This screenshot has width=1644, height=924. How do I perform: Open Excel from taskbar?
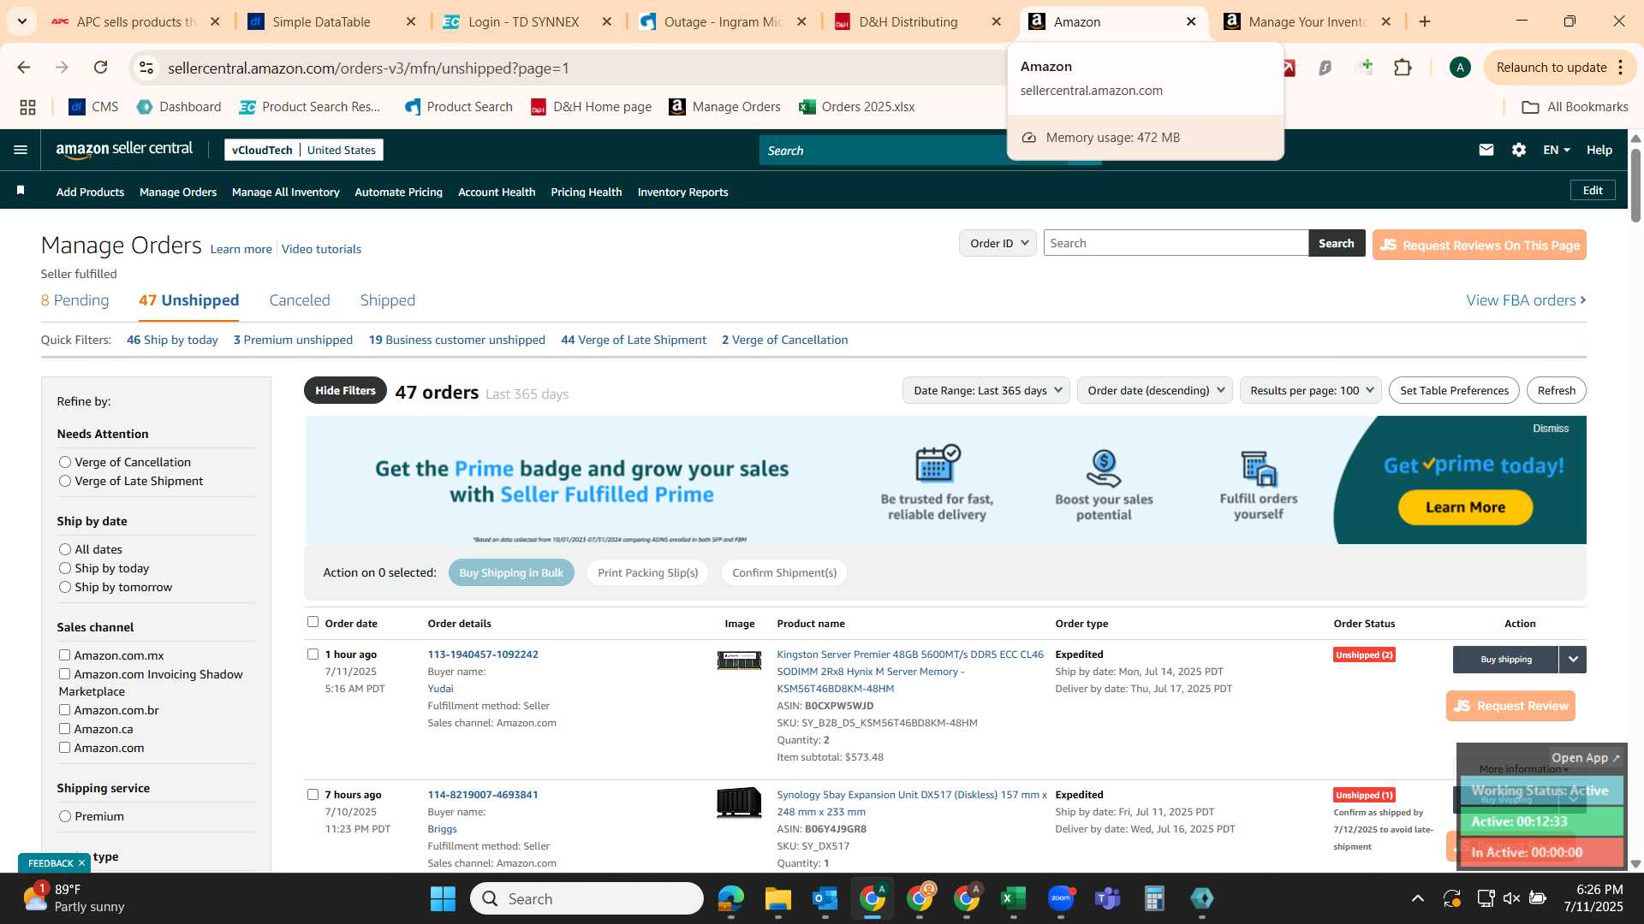[x=1013, y=898]
